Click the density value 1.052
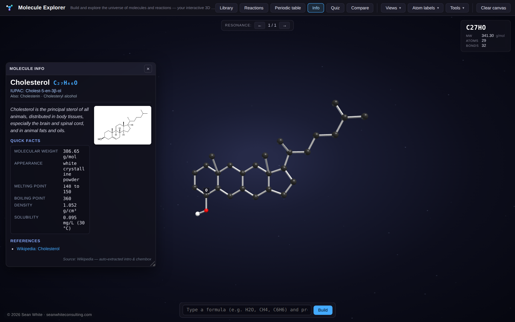 (70, 208)
